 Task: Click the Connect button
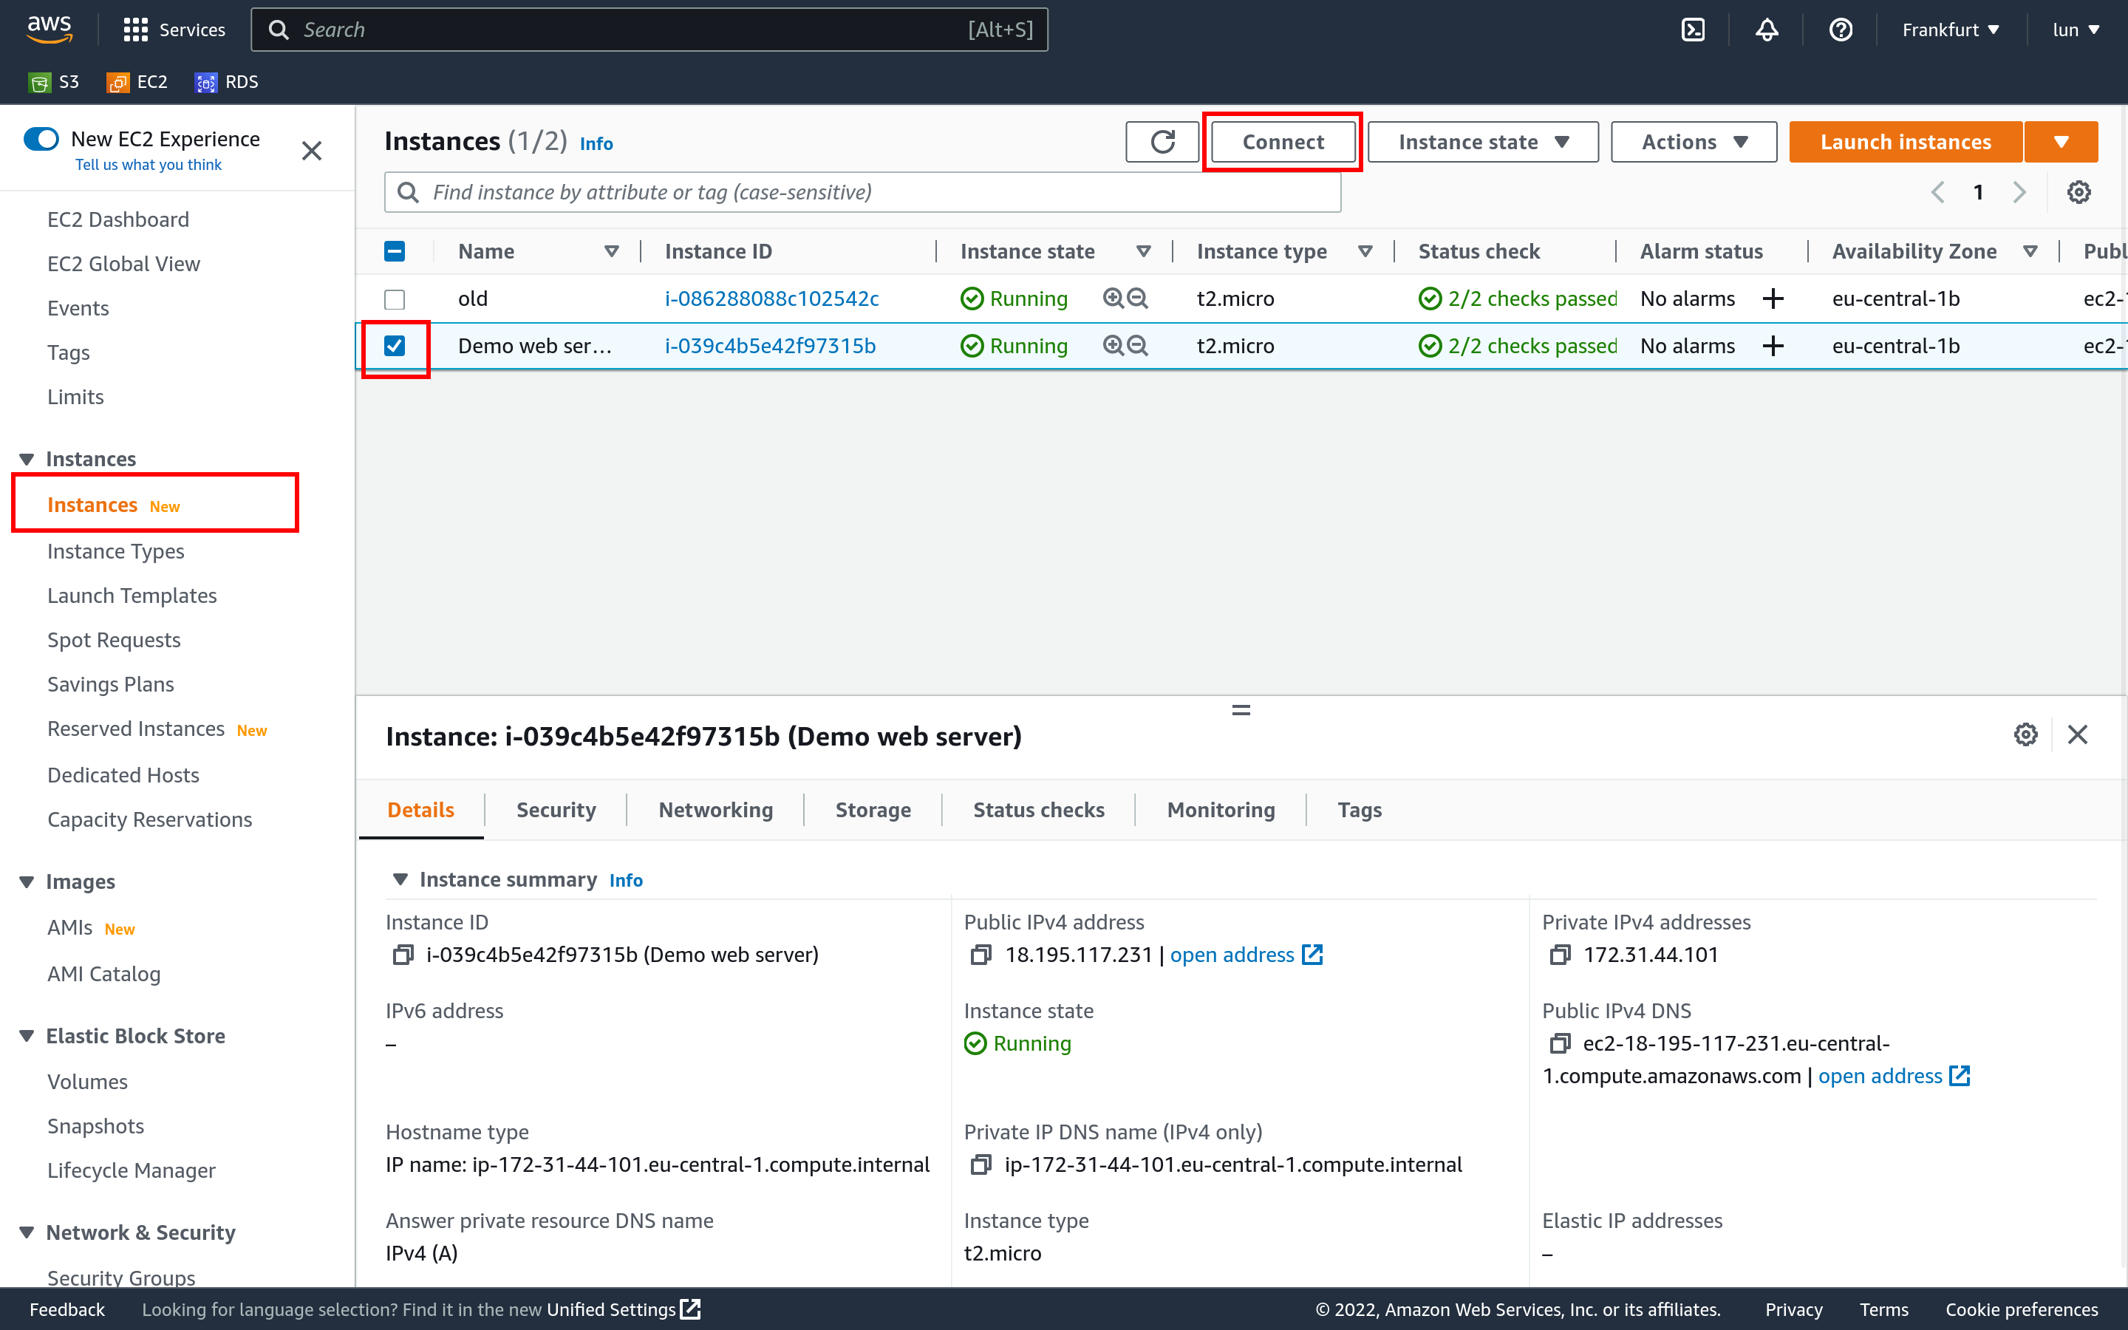1283,142
